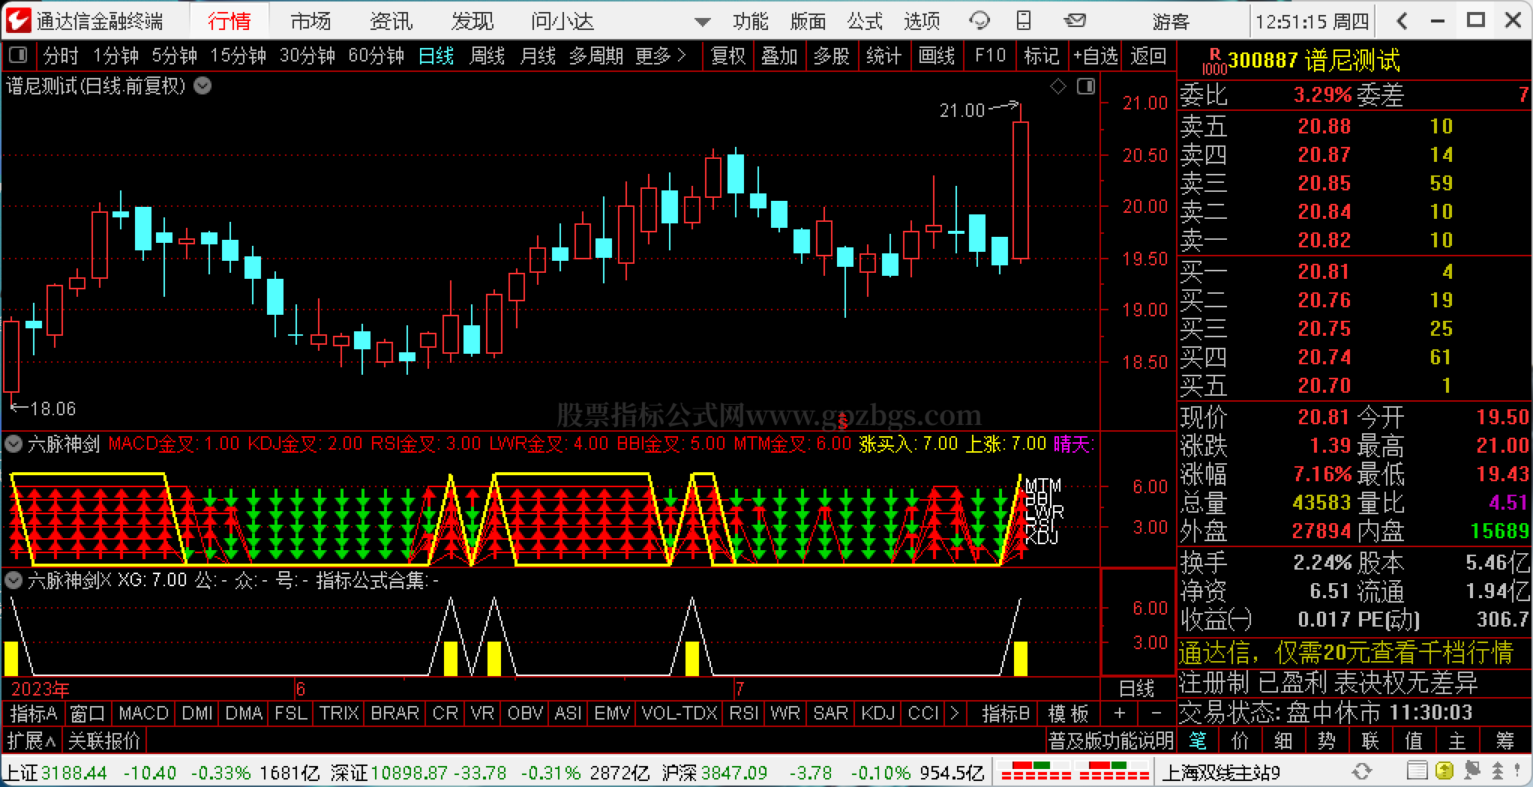Screen dimensions: 1533x787
Task: Select the 30分钟 period
Action: pyautogui.click(x=307, y=55)
